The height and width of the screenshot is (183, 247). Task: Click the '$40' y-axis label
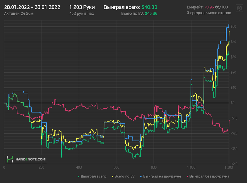[233, 42]
